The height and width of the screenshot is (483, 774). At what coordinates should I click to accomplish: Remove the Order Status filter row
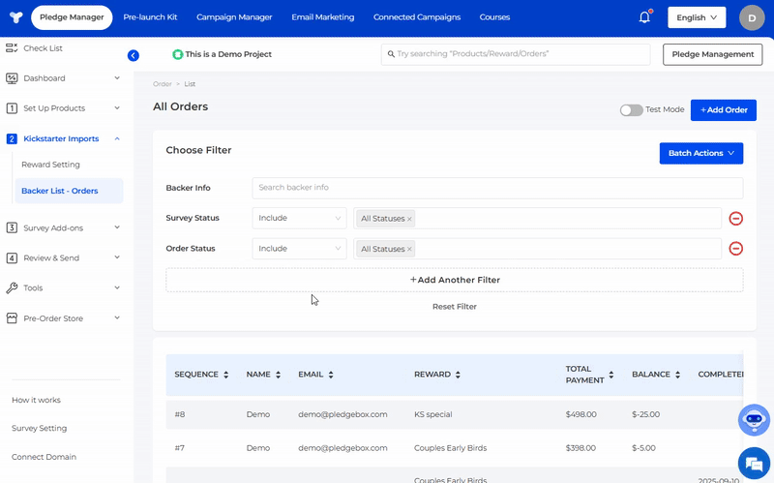click(735, 249)
